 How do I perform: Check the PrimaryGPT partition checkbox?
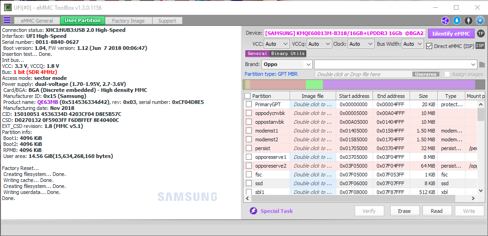pyautogui.click(x=249, y=104)
